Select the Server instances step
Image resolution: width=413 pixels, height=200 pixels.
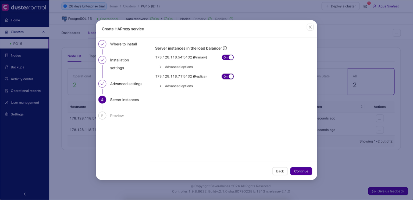[x=119, y=100]
